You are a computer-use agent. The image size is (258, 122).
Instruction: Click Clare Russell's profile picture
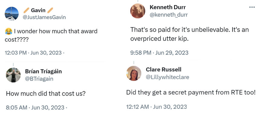134,73
